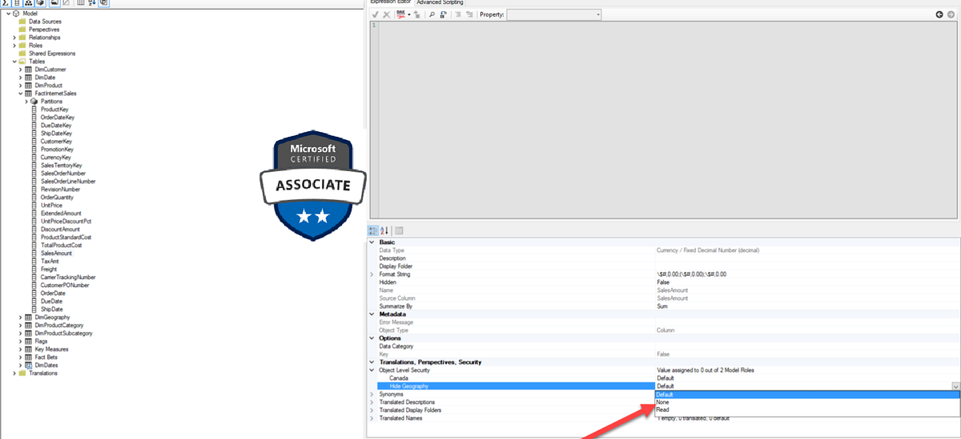Click the Canada role value Default
The height and width of the screenshot is (439, 961).
point(665,378)
